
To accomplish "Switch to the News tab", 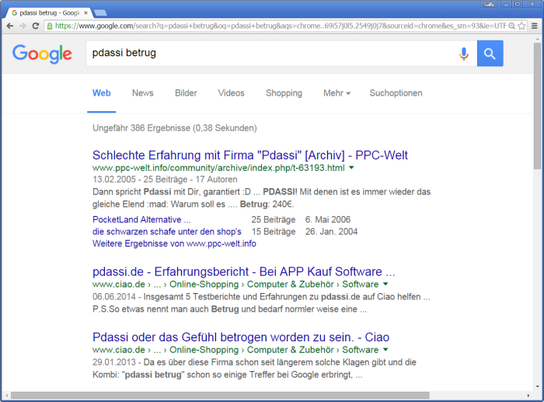I will pyautogui.click(x=143, y=93).
